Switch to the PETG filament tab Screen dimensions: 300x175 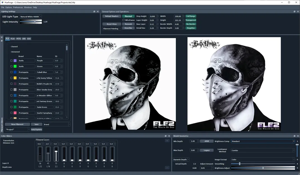(18, 39)
